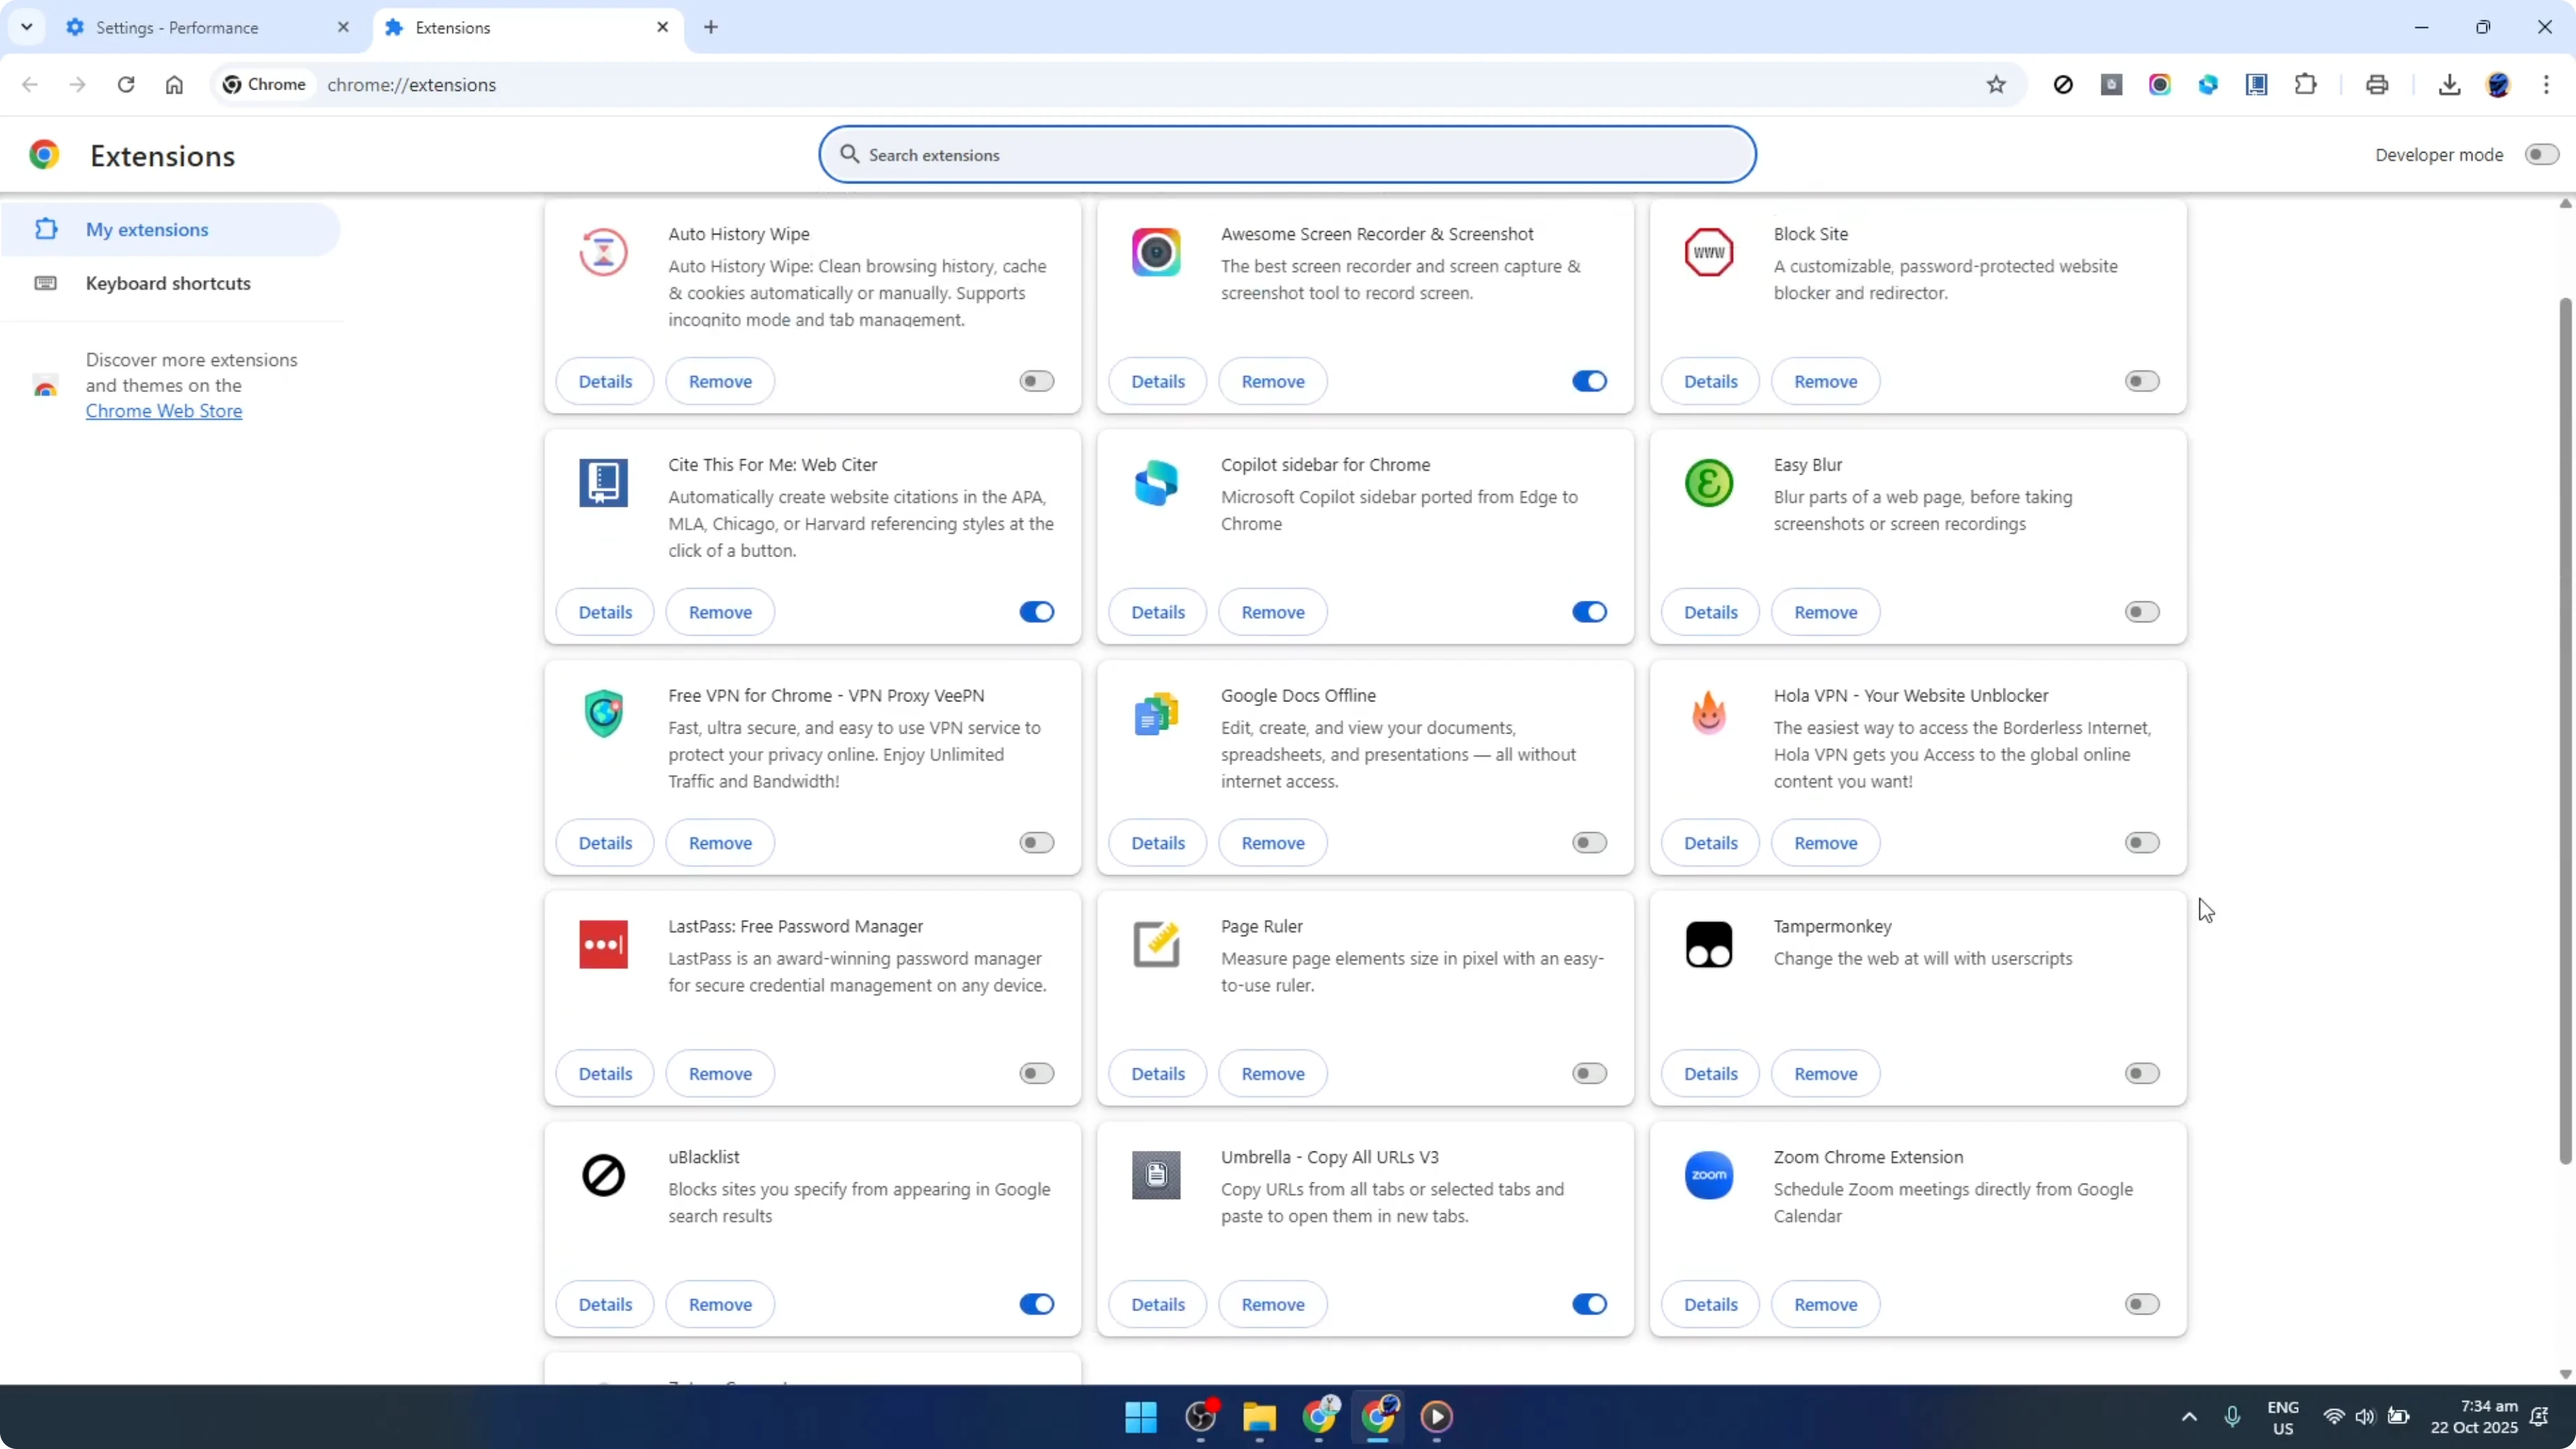
Task: Click the back navigation arrow
Action: 30,85
